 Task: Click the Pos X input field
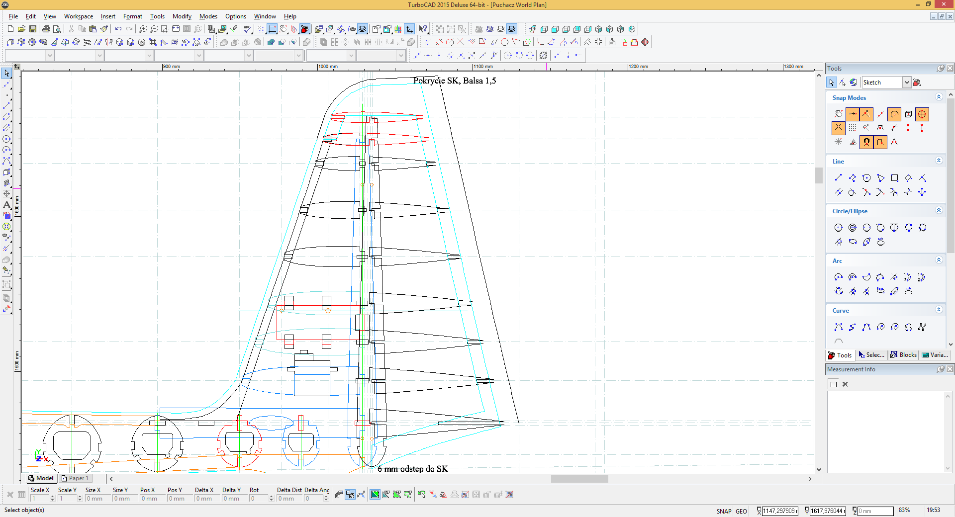(152, 499)
